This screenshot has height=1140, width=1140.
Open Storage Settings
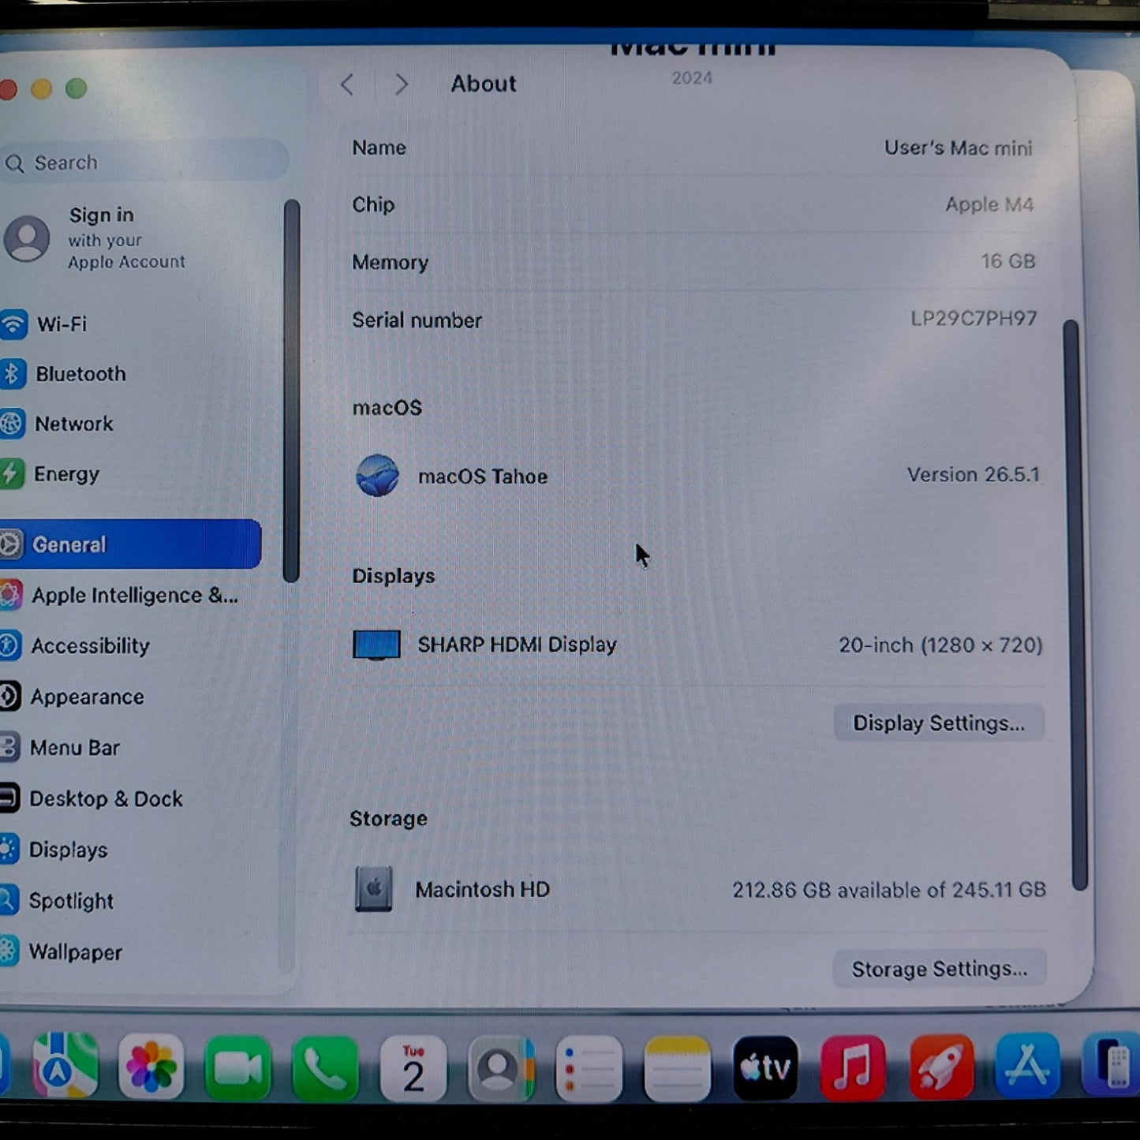point(940,969)
